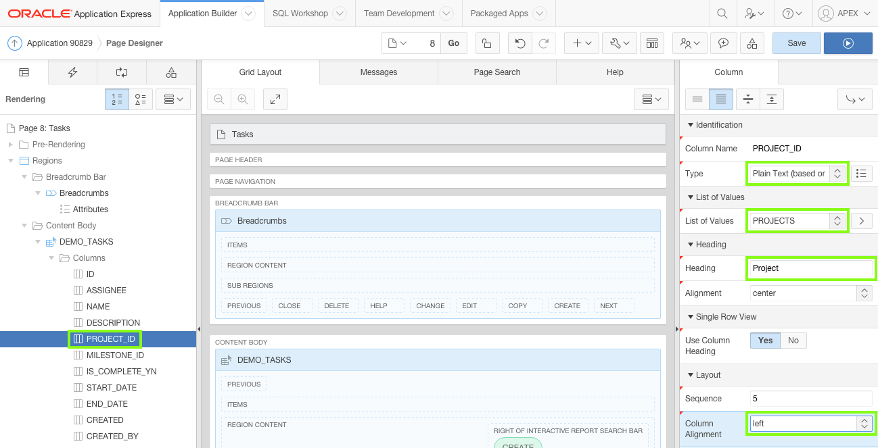This screenshot has width=878, height=448.
Task: Click the Page Lock toolbar icon
Action: pyautogui.click(x=487, y=43)
